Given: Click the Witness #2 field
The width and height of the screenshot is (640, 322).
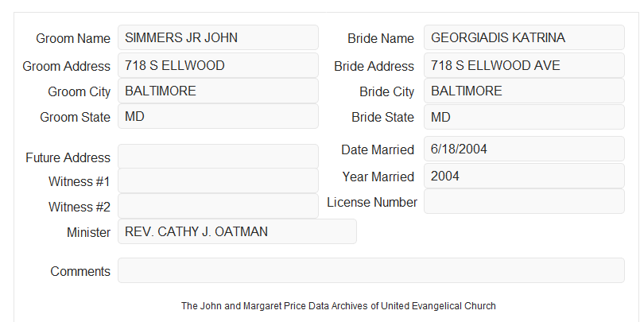Looking at the screenshot, I should point(218,206).
